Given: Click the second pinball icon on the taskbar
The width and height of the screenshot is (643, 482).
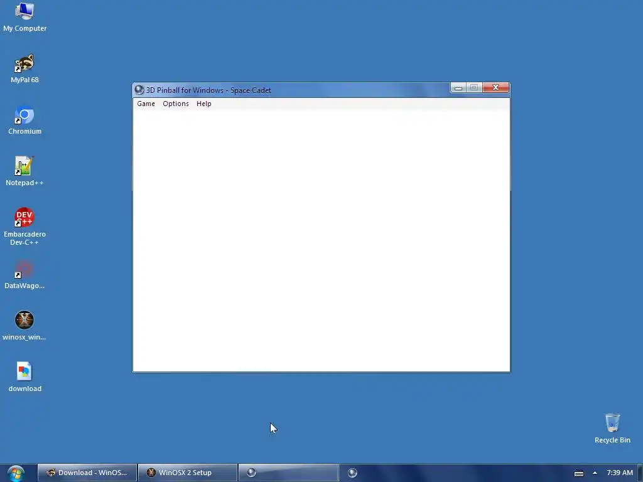Looking at the screenshot, I should click(x=352, y=473).
